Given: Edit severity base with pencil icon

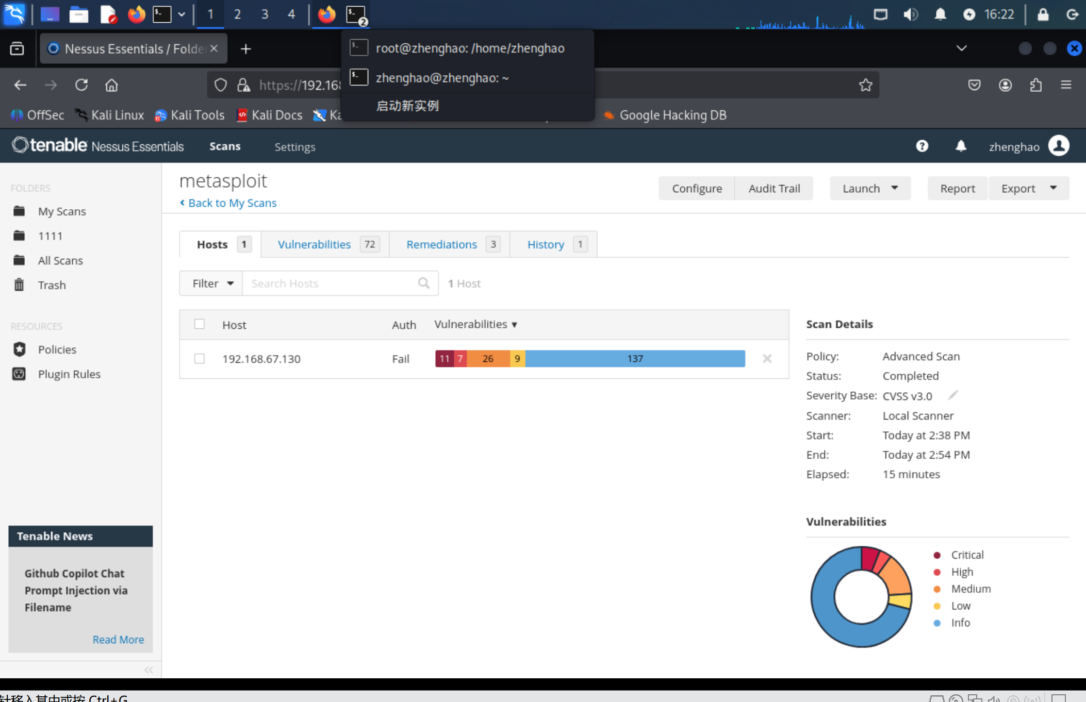Looking at the screenshot, I should (952, 395).
